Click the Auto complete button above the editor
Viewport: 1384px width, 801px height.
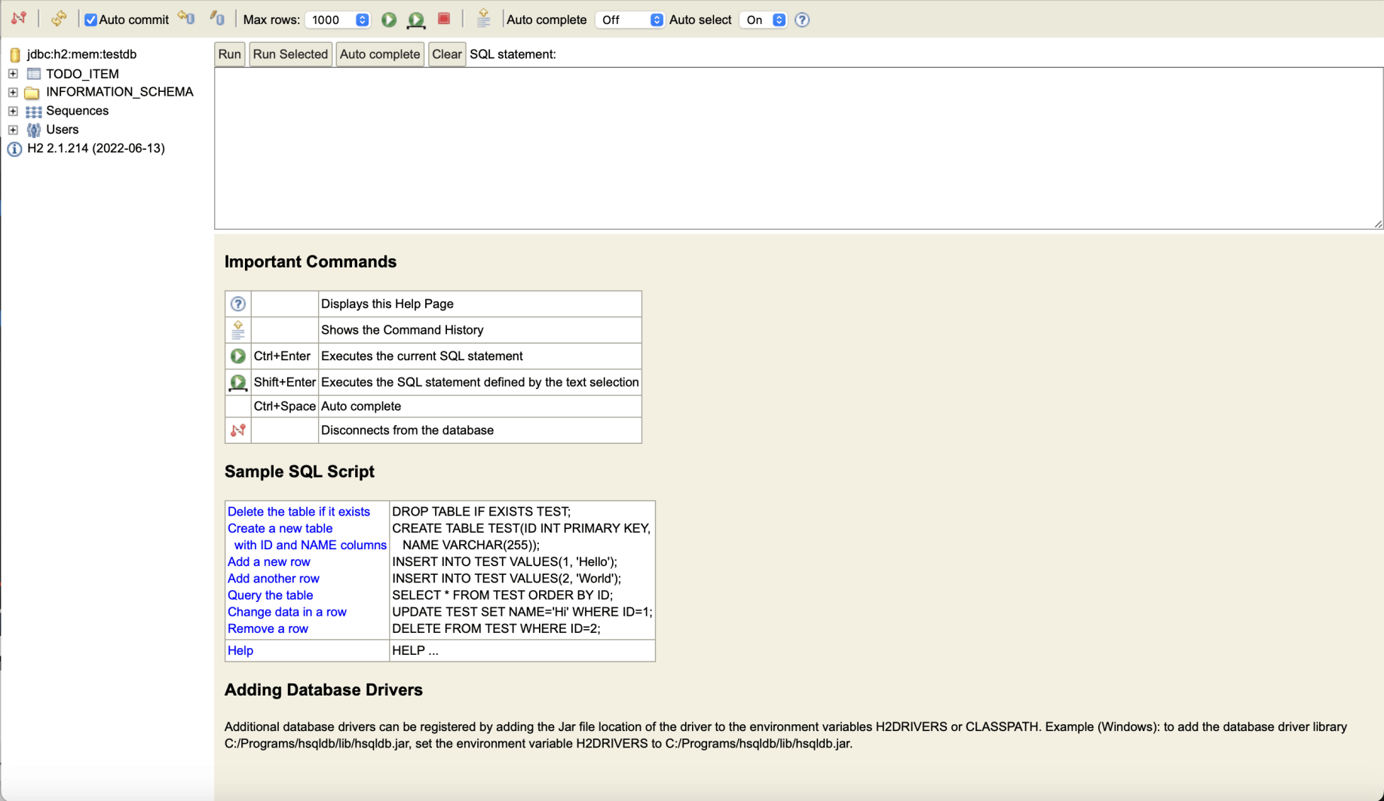(379, 54)
